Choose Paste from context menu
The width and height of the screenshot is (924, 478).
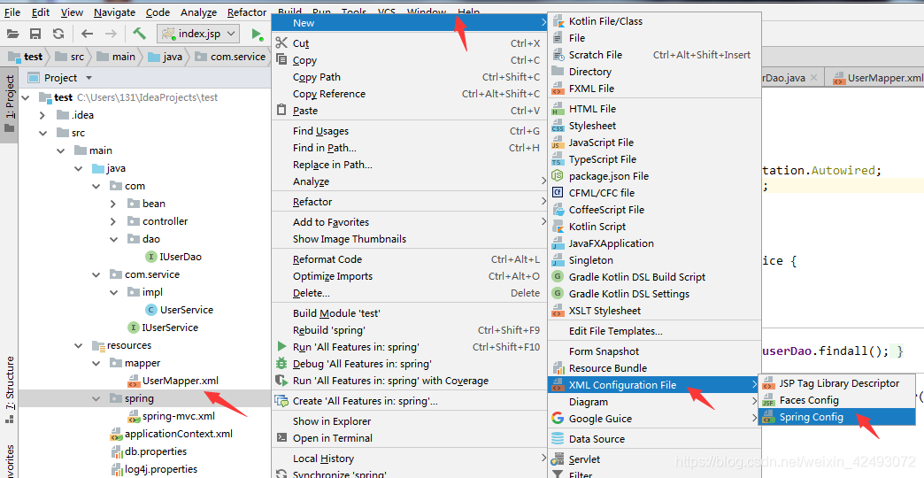click(x=408, y=111)
